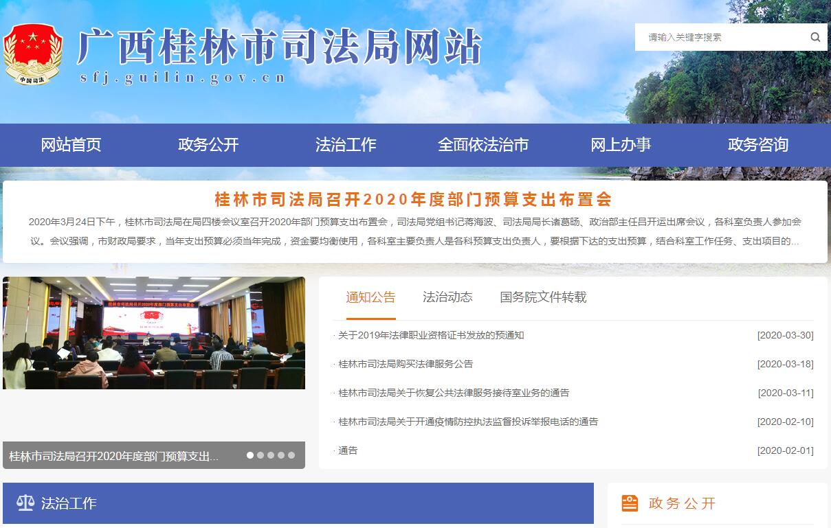
Task: Open 网上办事 in the navigation bar
Action: 621,145
